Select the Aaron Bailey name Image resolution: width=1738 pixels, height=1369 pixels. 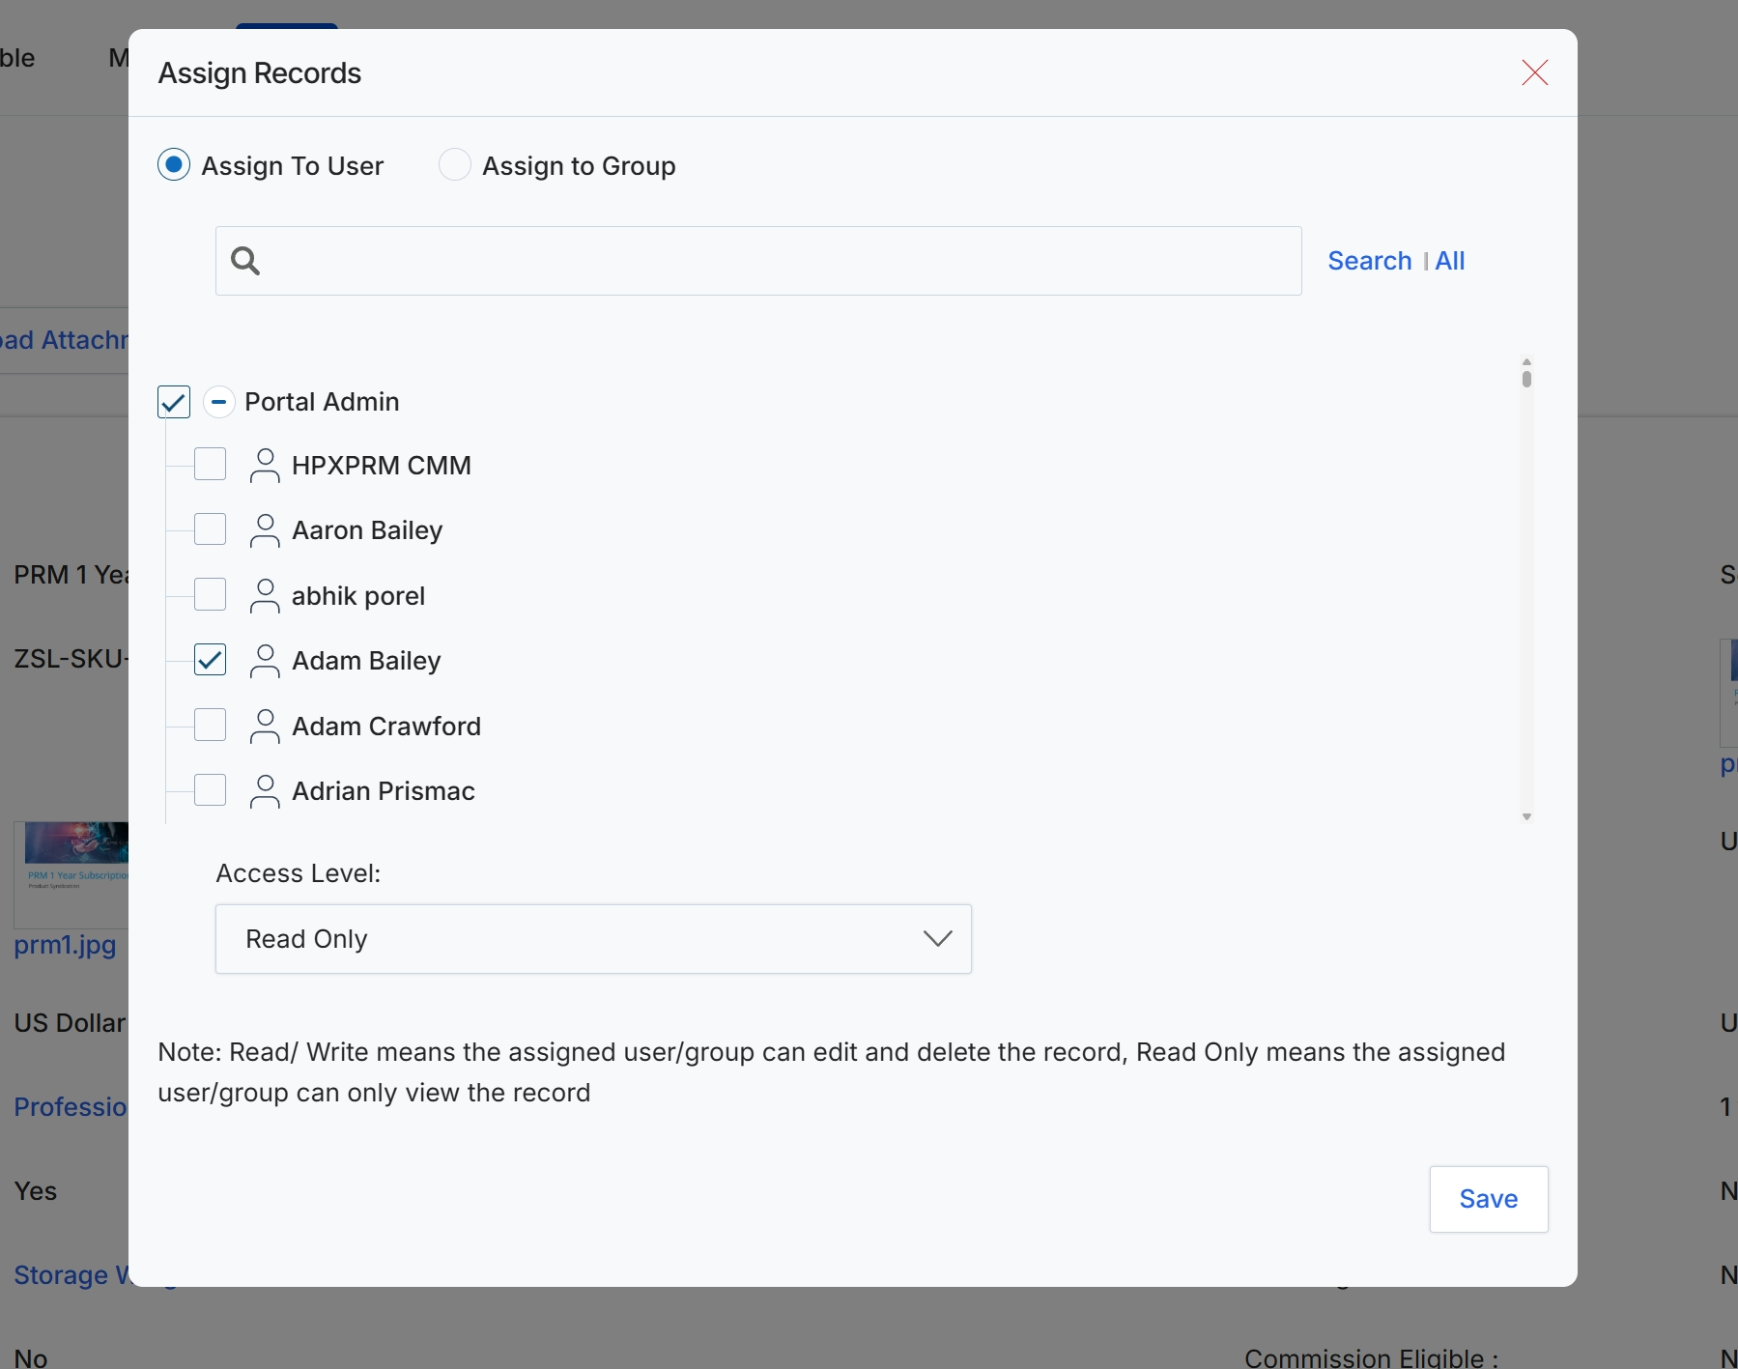(367, 530)
